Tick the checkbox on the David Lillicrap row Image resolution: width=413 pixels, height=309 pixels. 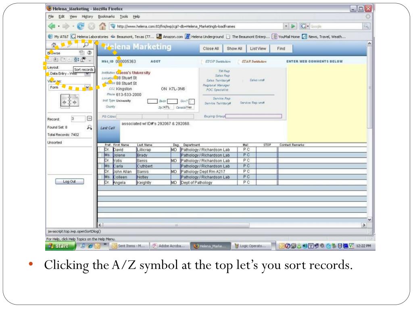click(x=100, y=150)
